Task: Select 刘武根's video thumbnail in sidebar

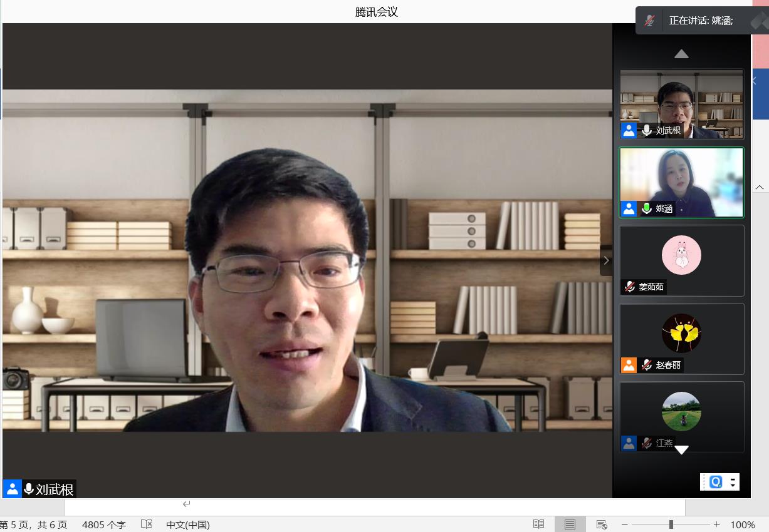Action: pos(681,104)
